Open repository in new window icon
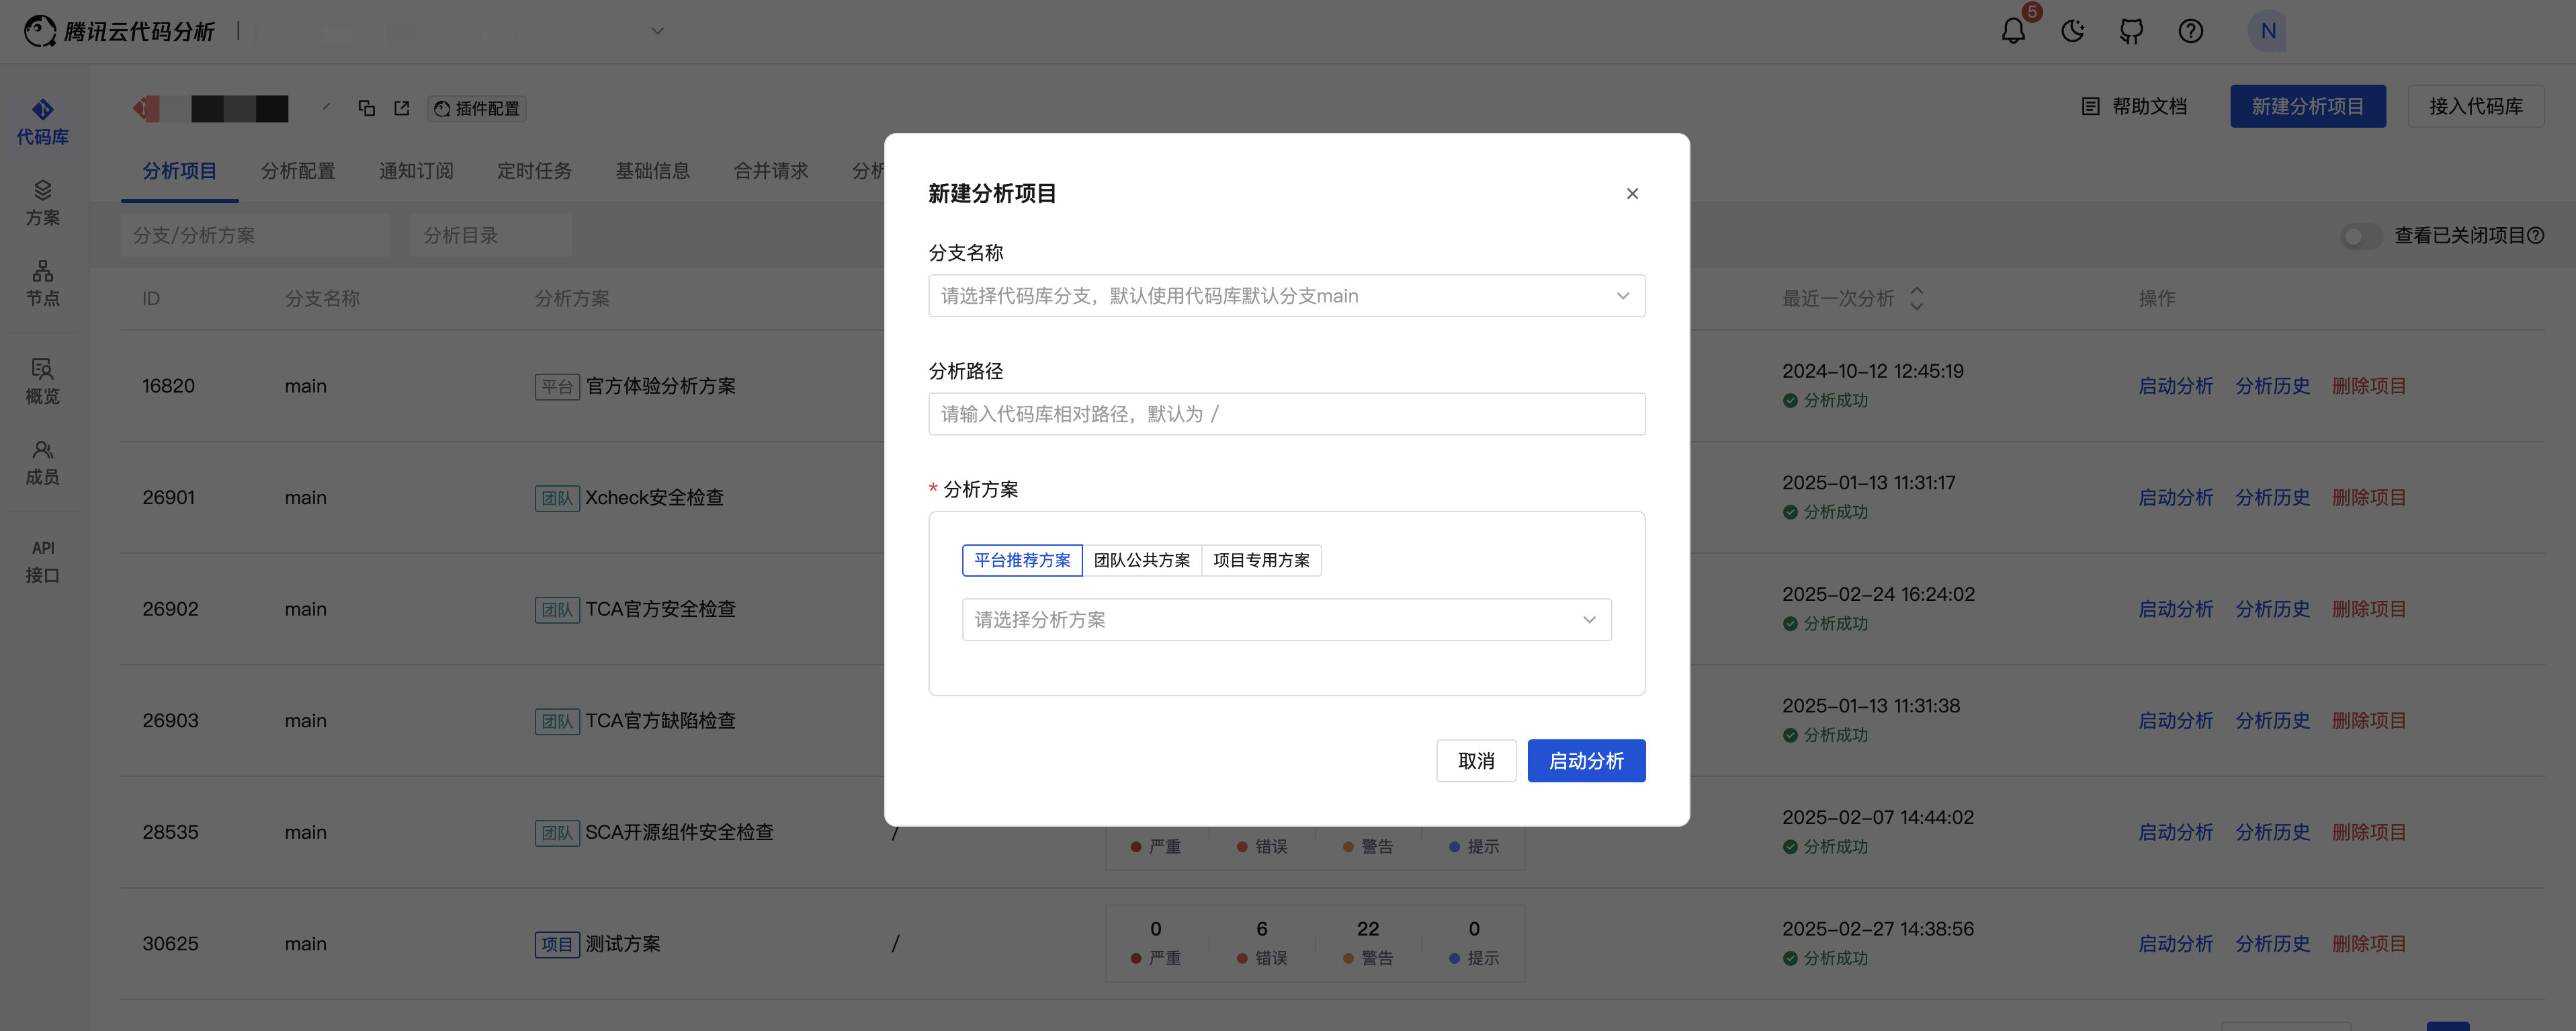The width and height of the screenshot is (2576, 1031). [401, 108]
